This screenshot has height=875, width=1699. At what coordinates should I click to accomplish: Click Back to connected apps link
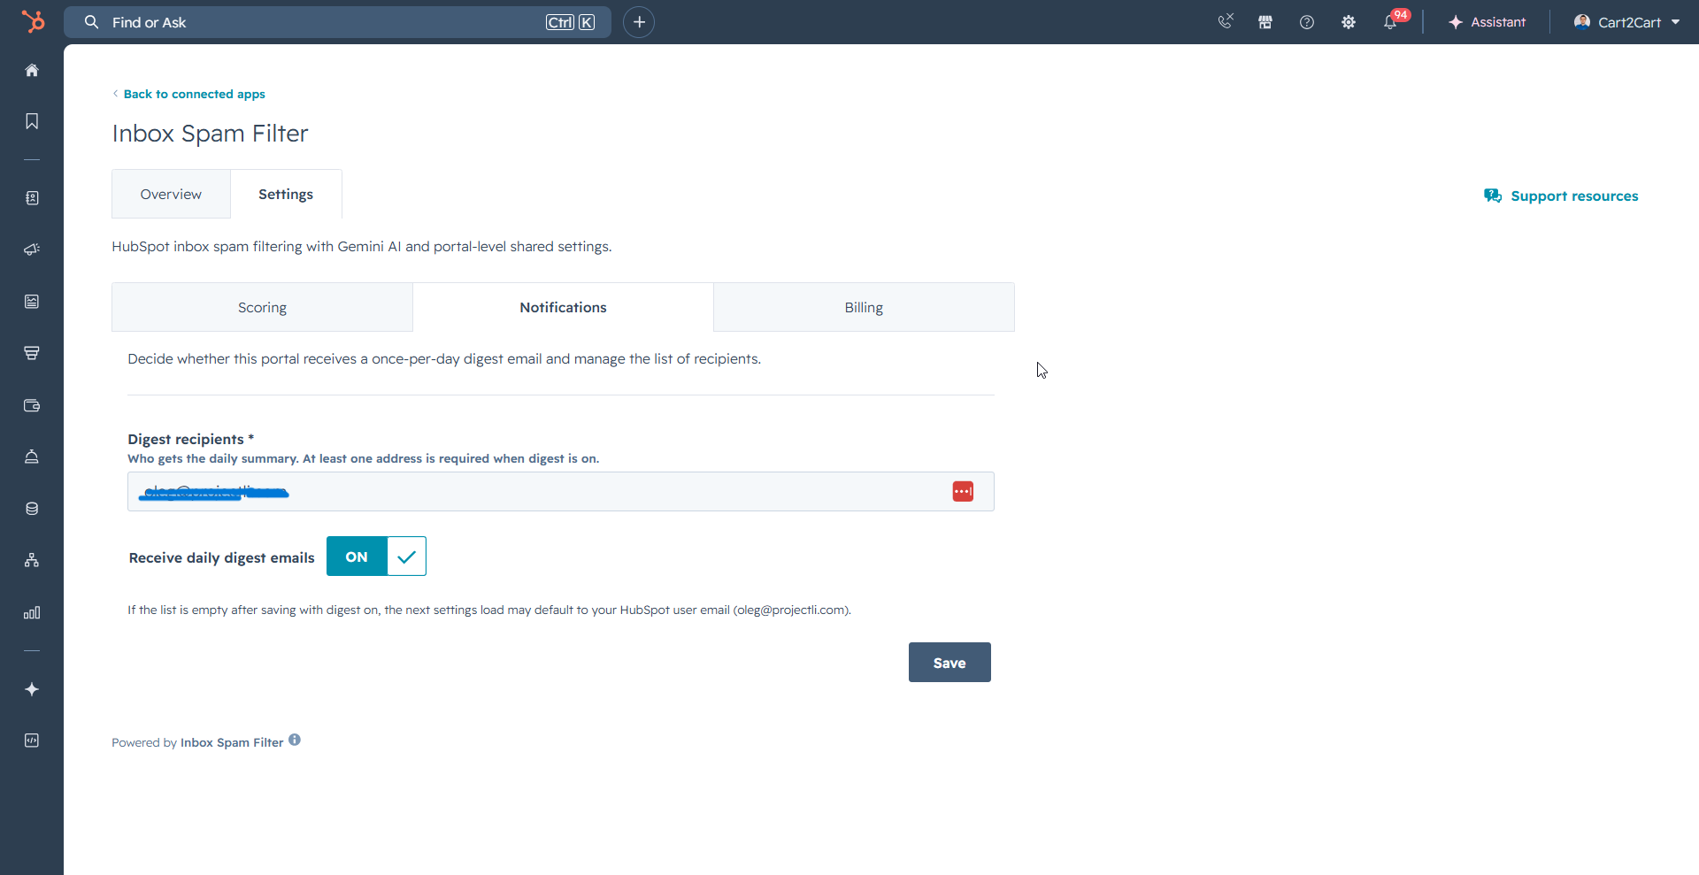click(x=194, y=94)
